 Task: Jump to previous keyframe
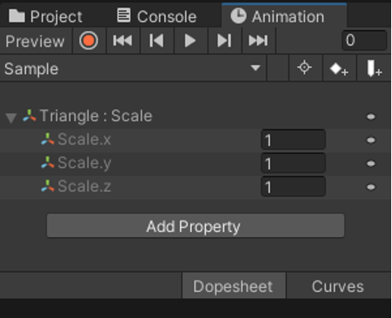point(157,41)
